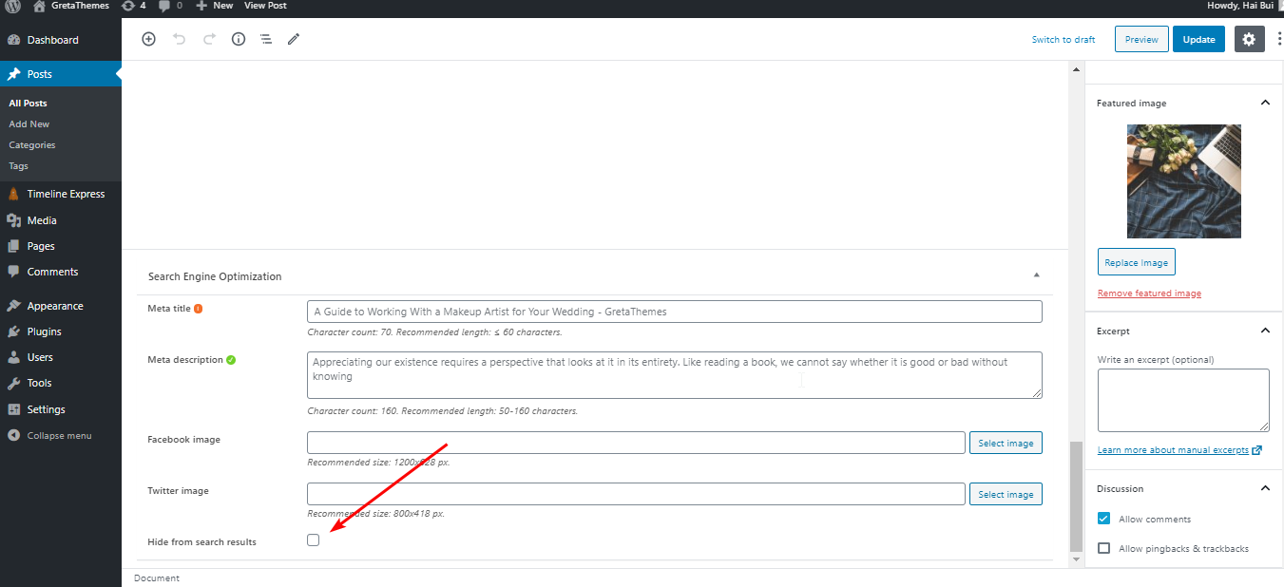Click Select image for Facebook image
The width and height of the screenshot is (1284, 587).
[1006, 443]
